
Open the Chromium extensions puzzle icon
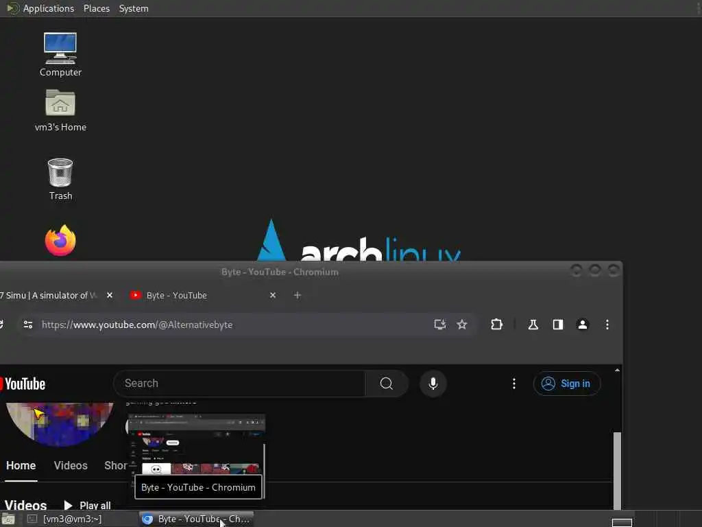(496, 325)
